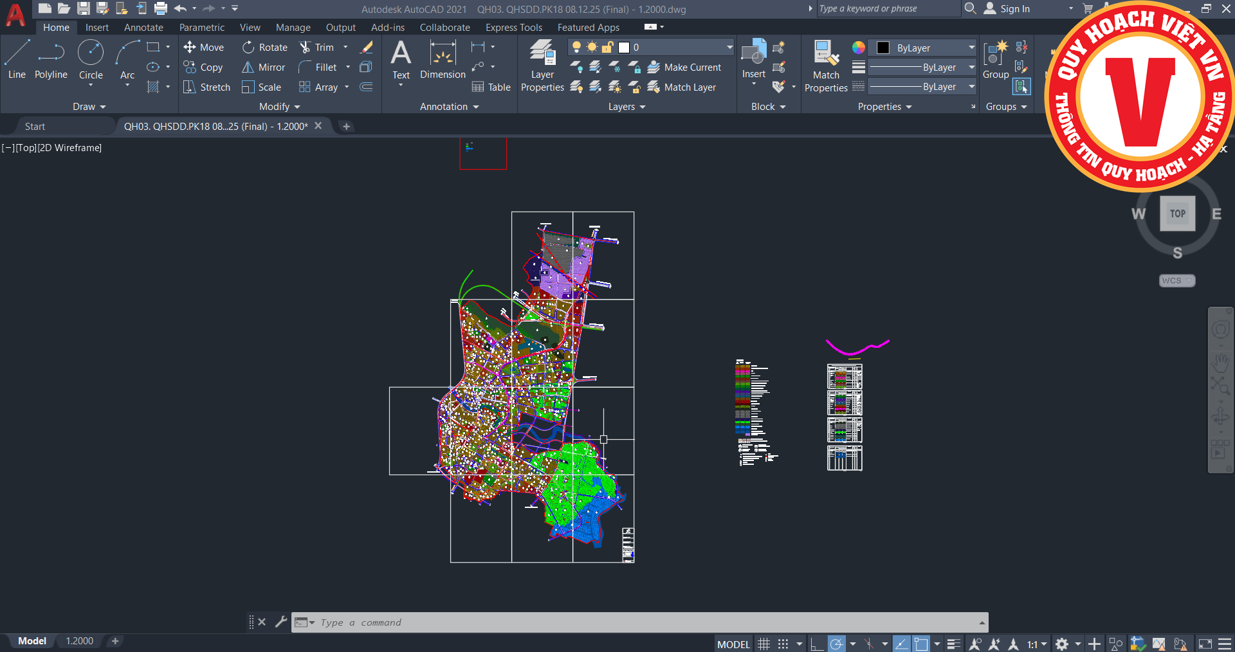The height and width of the screenshot is (652, 1235).
Task: Click the Move tool
Action: (204, 48)
